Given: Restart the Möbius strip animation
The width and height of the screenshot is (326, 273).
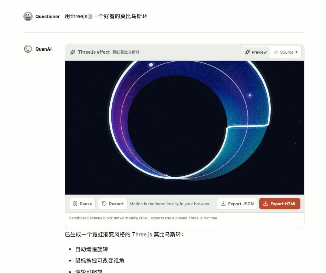Looking at the screenshot, I should click(113, 203).
